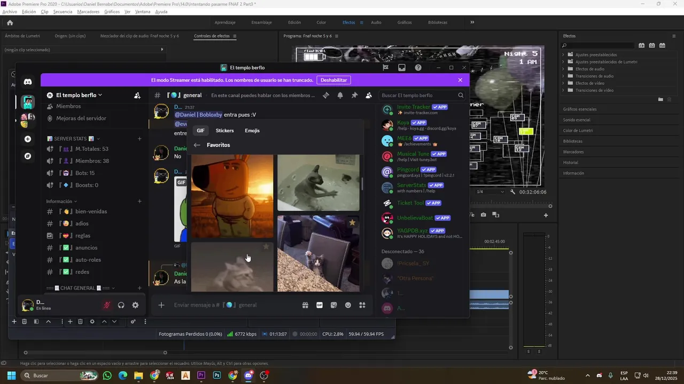
Task: Expand Ajustes preestablecidos folder
Action: point(563,54)
